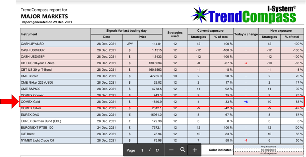
Task: Click Bitcoin price 47755.0
Action: pyautogui.click(x=156, y=76)
